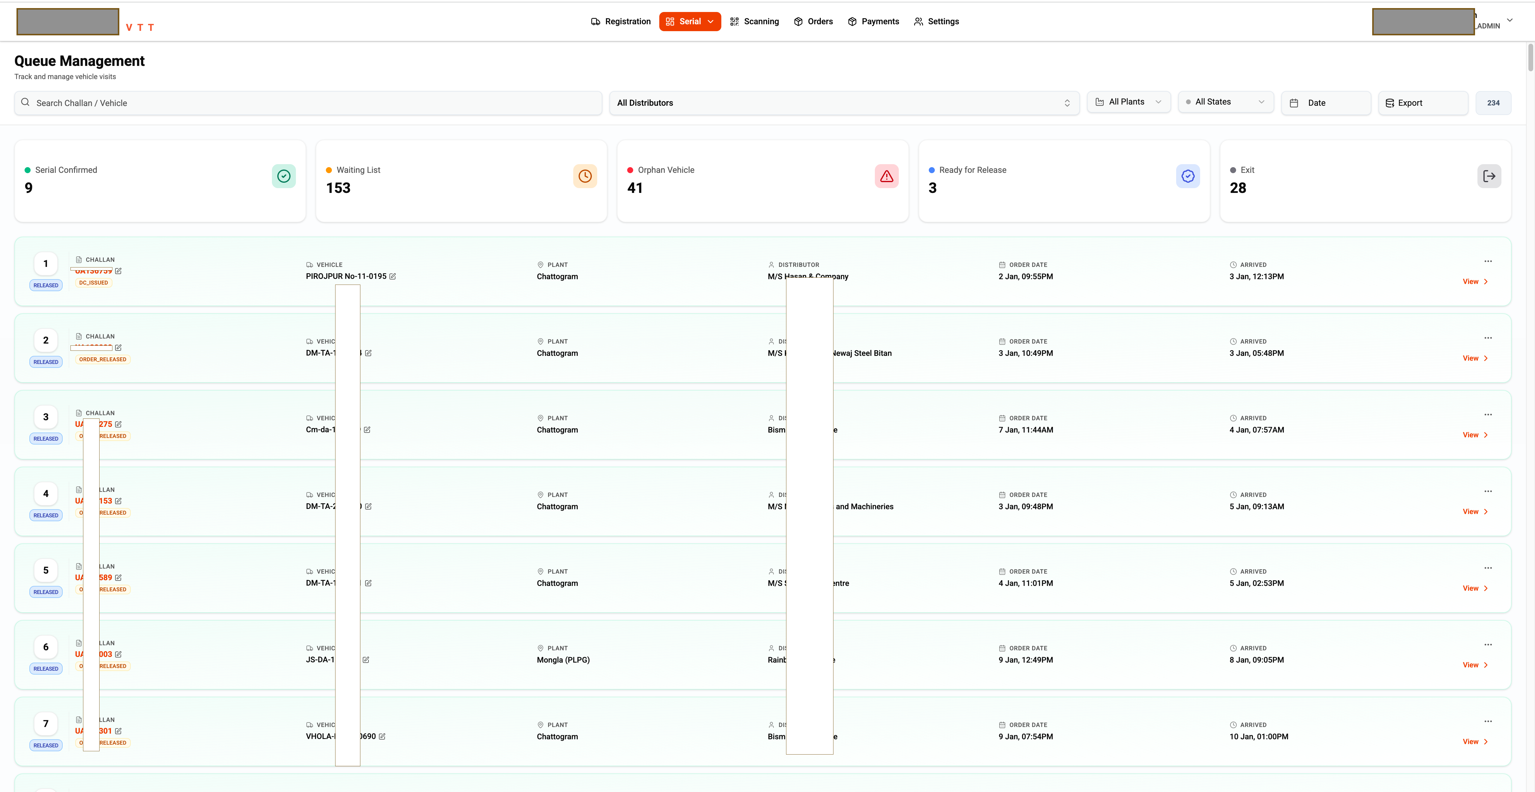Edit challan number in row 3
Viewport: 1535px width, 792px height.
(119, 424)
